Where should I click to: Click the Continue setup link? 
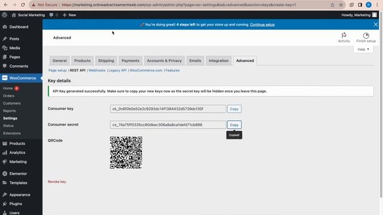click(x=262, y=24)
